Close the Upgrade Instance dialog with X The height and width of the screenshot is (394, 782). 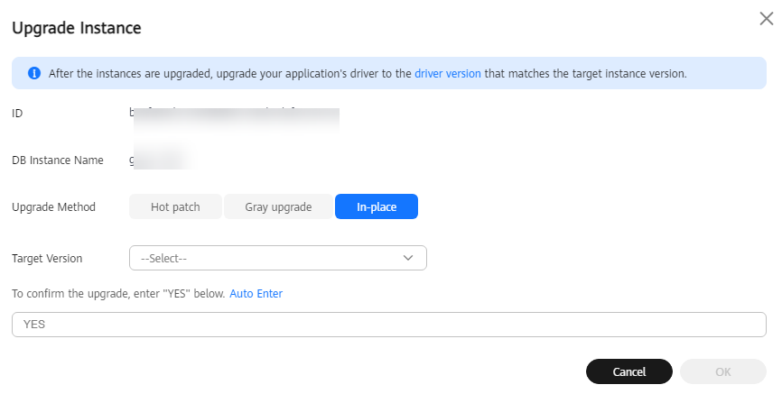point(766,19)
